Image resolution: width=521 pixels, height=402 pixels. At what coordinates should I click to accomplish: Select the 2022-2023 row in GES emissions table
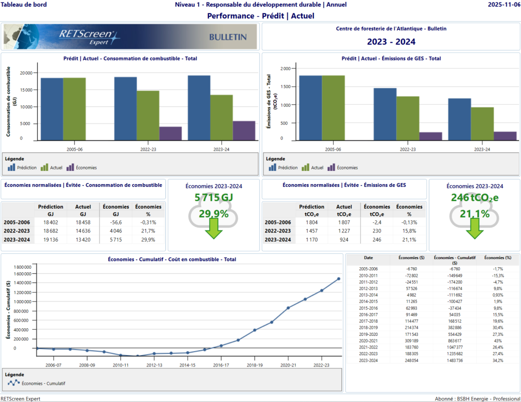pyautogui.click(x=344, y=231)
